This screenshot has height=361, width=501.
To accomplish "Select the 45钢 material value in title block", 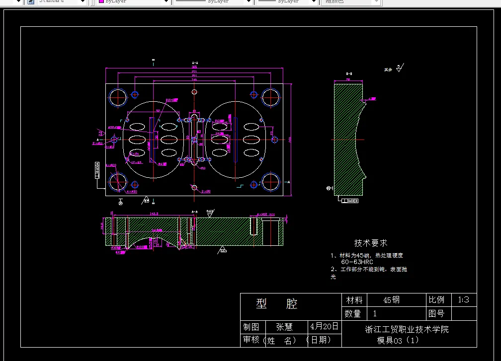I will point(392,300).
